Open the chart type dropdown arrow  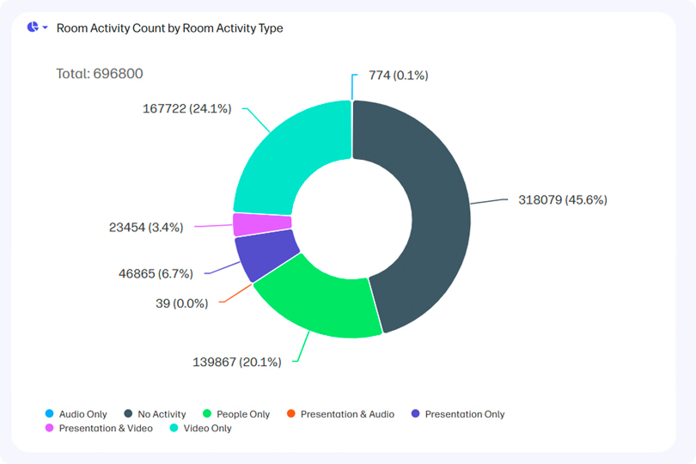[x=45, y=28]
